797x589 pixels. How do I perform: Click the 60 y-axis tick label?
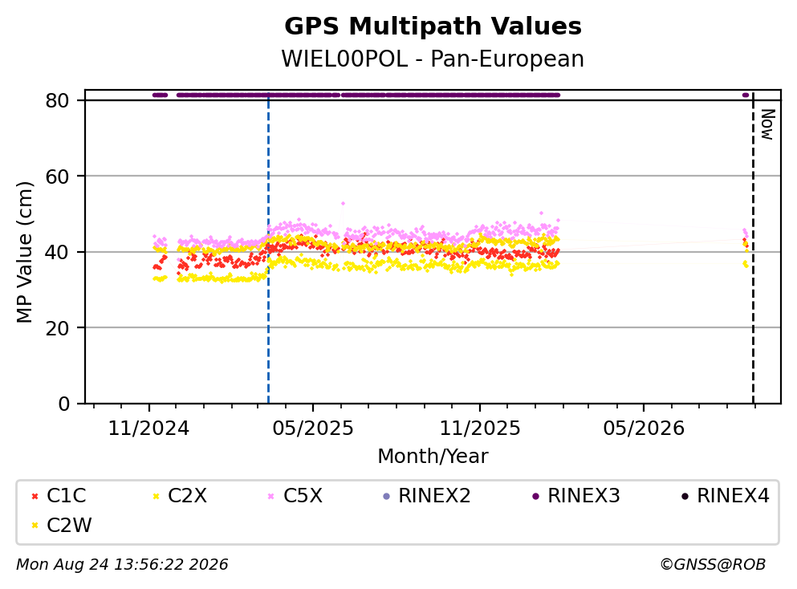[57, 177]
